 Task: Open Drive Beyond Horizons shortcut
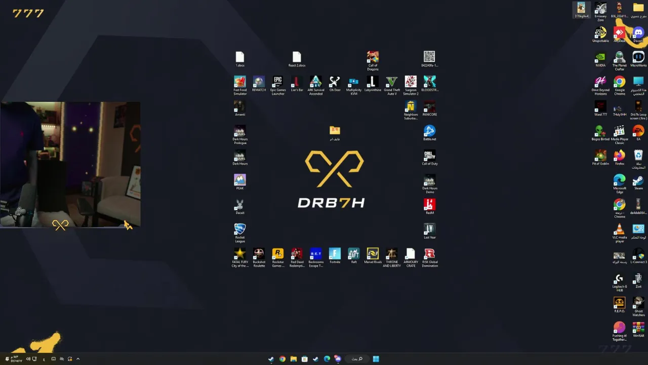[600, 86]
